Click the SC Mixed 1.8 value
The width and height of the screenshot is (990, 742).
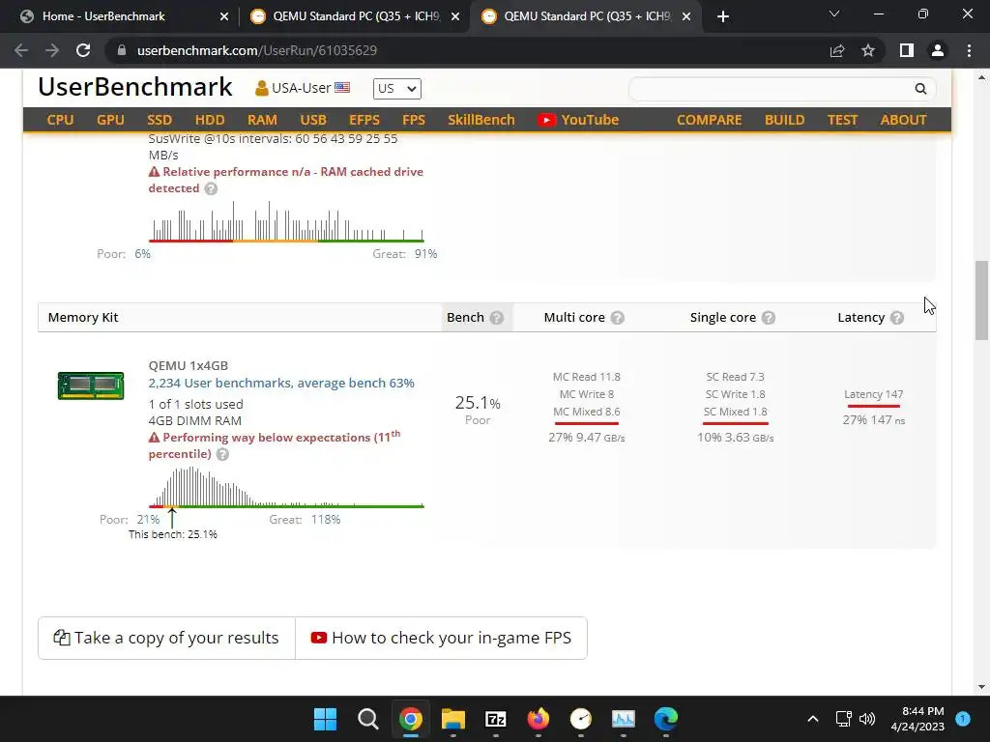[736, 412]
